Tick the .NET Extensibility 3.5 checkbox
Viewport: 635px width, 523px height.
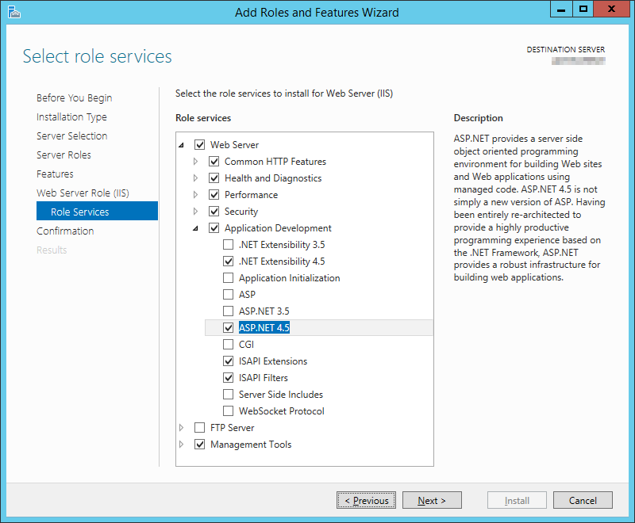[229, 245]
